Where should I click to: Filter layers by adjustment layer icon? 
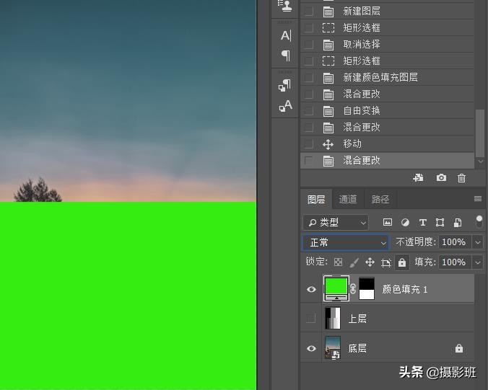pyautogui.click(x=405, y=222)
